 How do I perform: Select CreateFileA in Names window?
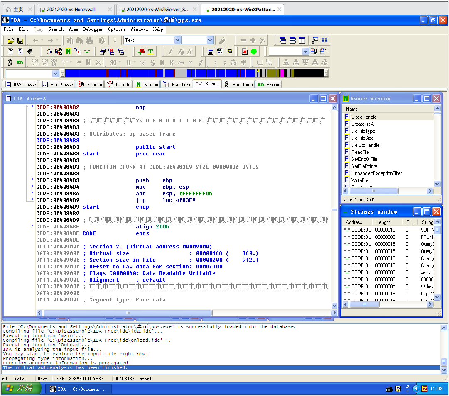pos(363,124)
